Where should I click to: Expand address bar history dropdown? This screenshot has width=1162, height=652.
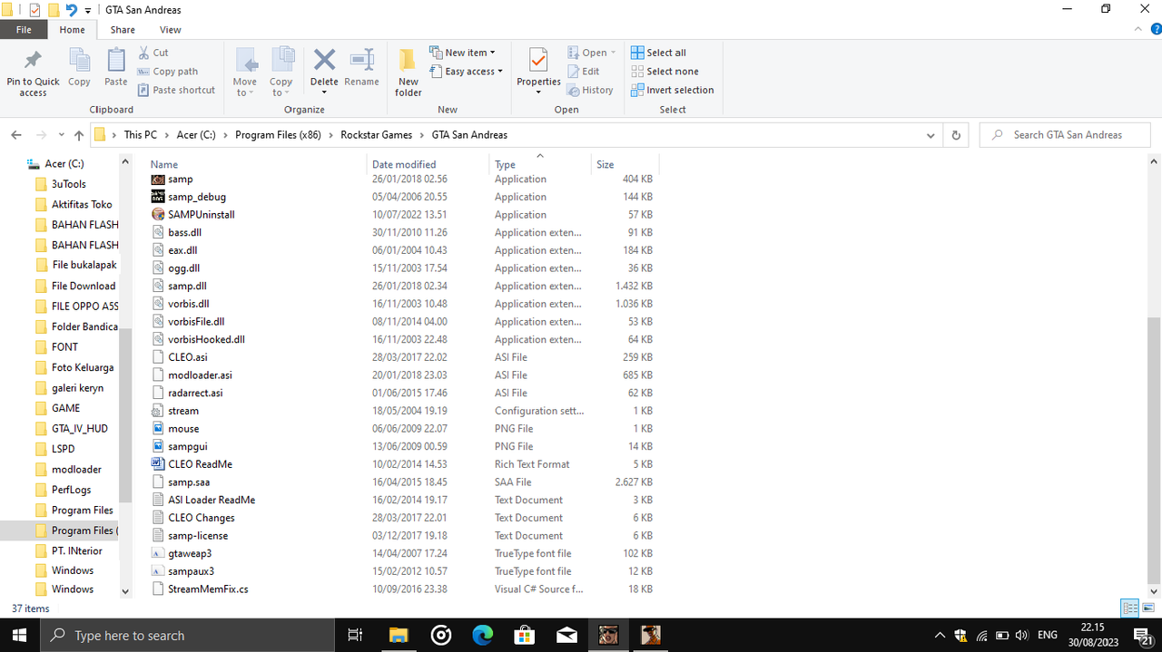click(931, 135)
